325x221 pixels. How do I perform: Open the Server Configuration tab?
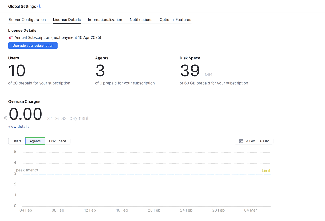(27, 20)
